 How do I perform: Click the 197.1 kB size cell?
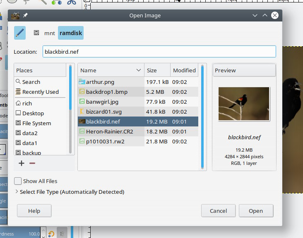pyautogui.click(x=157, y=82)
